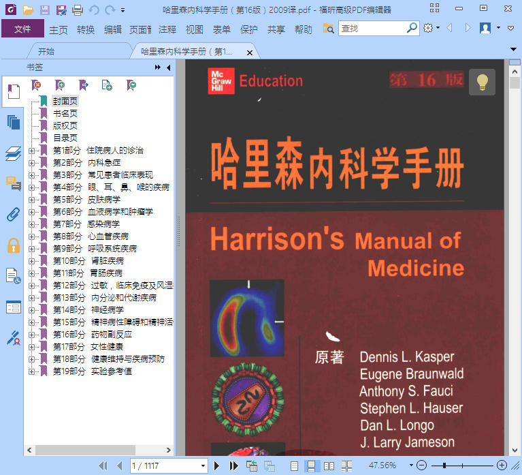Click the Save As icon in title bar
This screenshot has height=475, width=522.
(61, 10)
